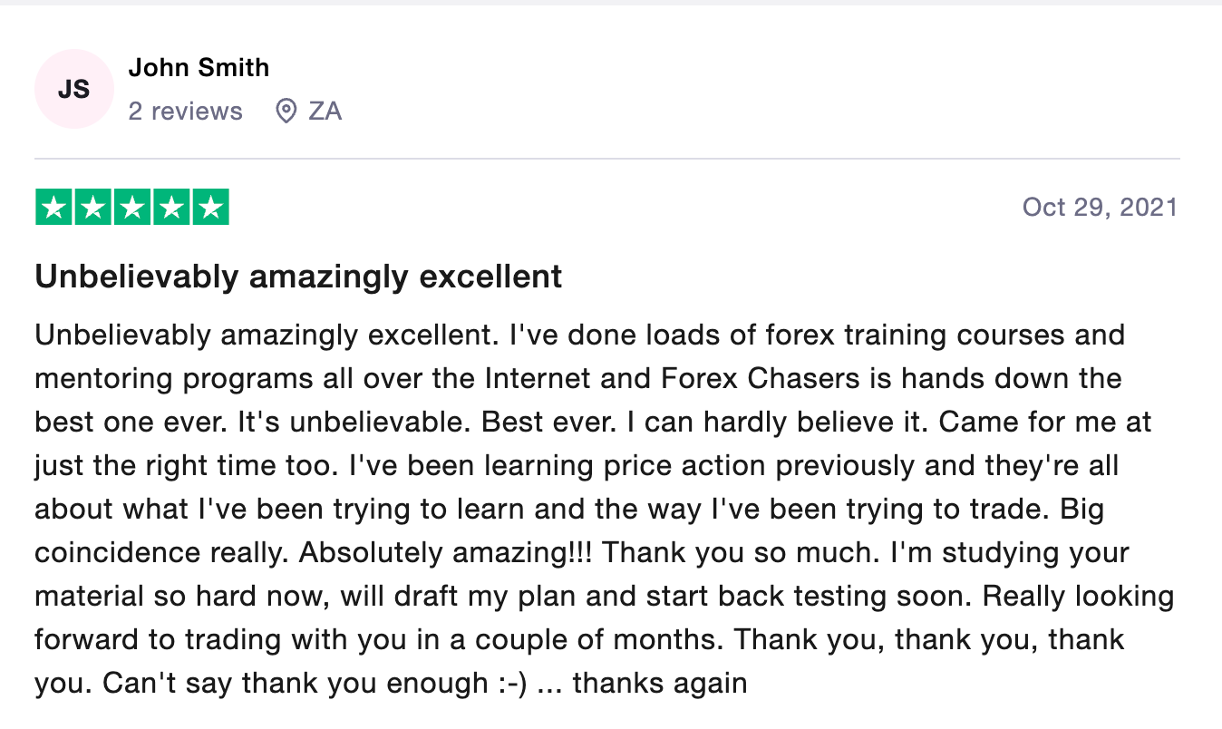Click the ZA country label
The width and height of the screenshot is (1222, 729).
point(325,112)
